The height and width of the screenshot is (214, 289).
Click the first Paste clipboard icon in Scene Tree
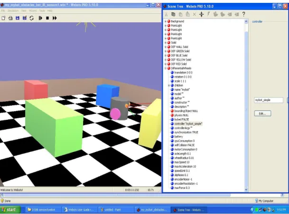(x=180, y=14)
